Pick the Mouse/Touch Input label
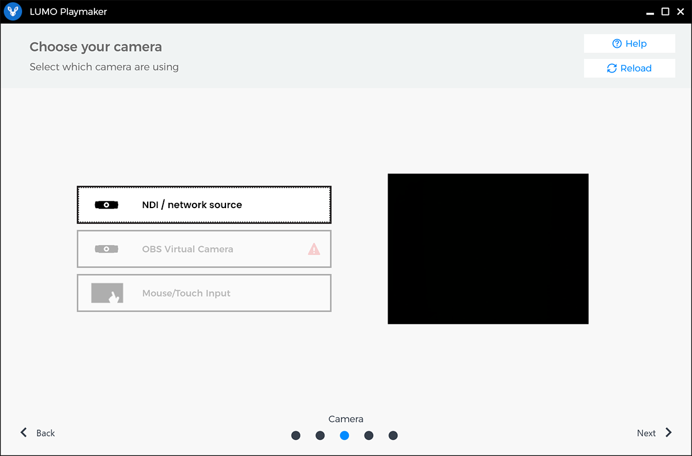 click(186, 293)
